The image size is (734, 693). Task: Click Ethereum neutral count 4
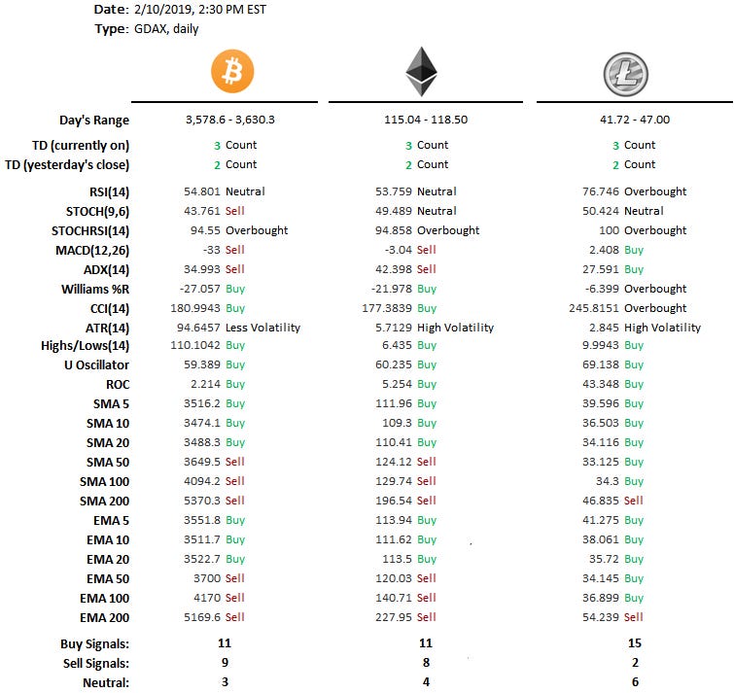[x=426, y=682]
